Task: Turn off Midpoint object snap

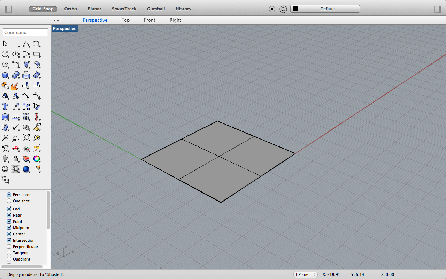Action: (x=9, y=228)
